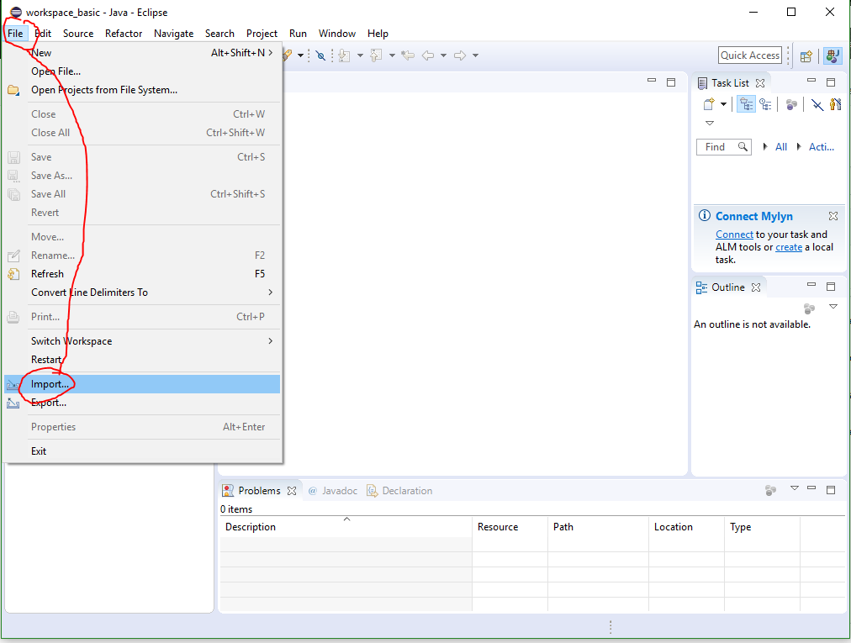
Task: Click Refresh in the File menu
Action: pos(142,274)
